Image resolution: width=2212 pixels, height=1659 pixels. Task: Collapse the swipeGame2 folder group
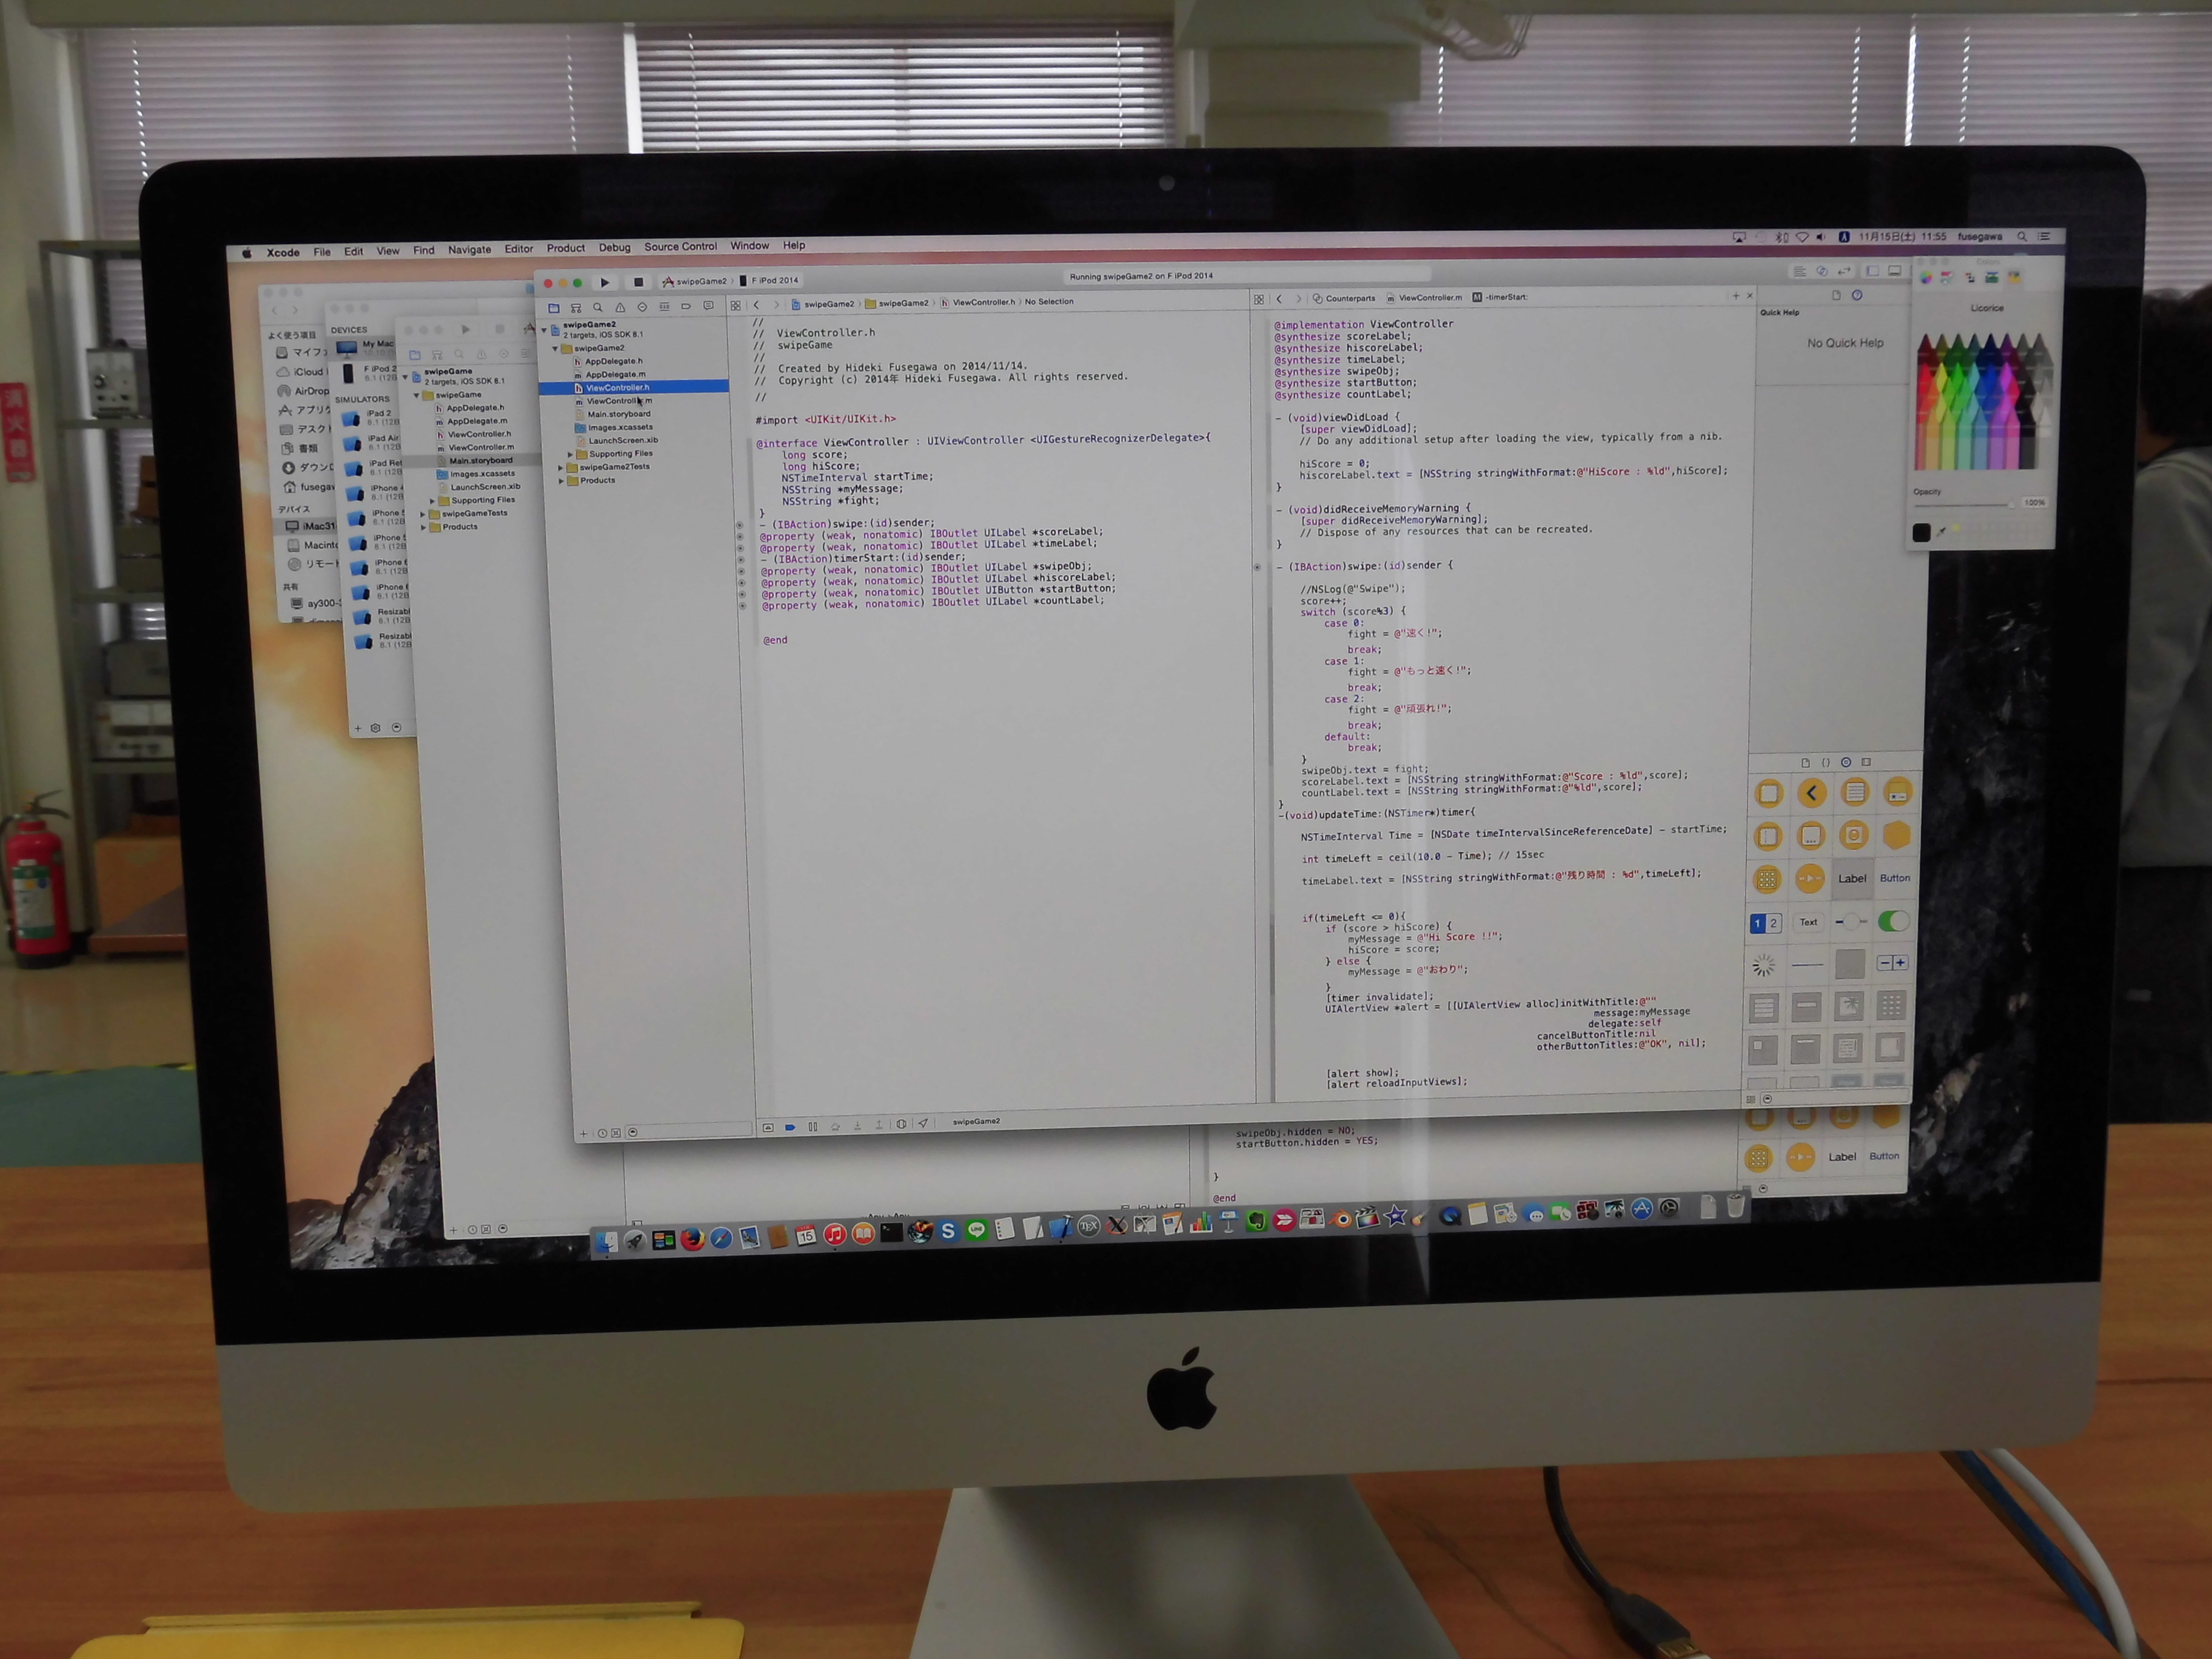tap(555, 348)
